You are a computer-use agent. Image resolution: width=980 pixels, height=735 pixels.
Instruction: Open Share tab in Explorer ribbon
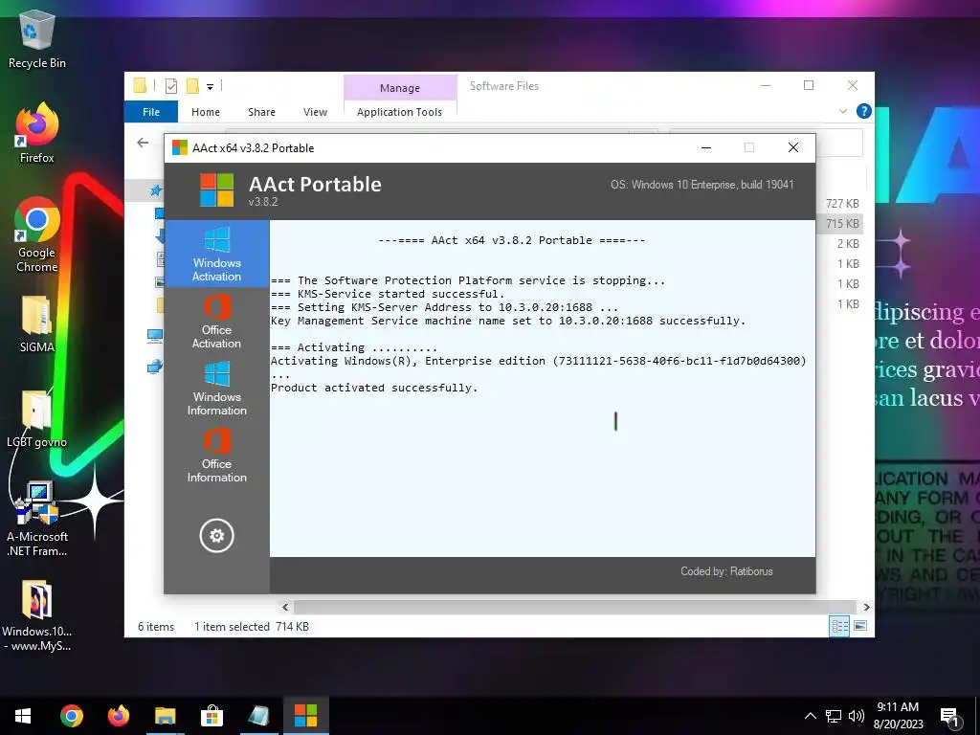coord(261,112)
